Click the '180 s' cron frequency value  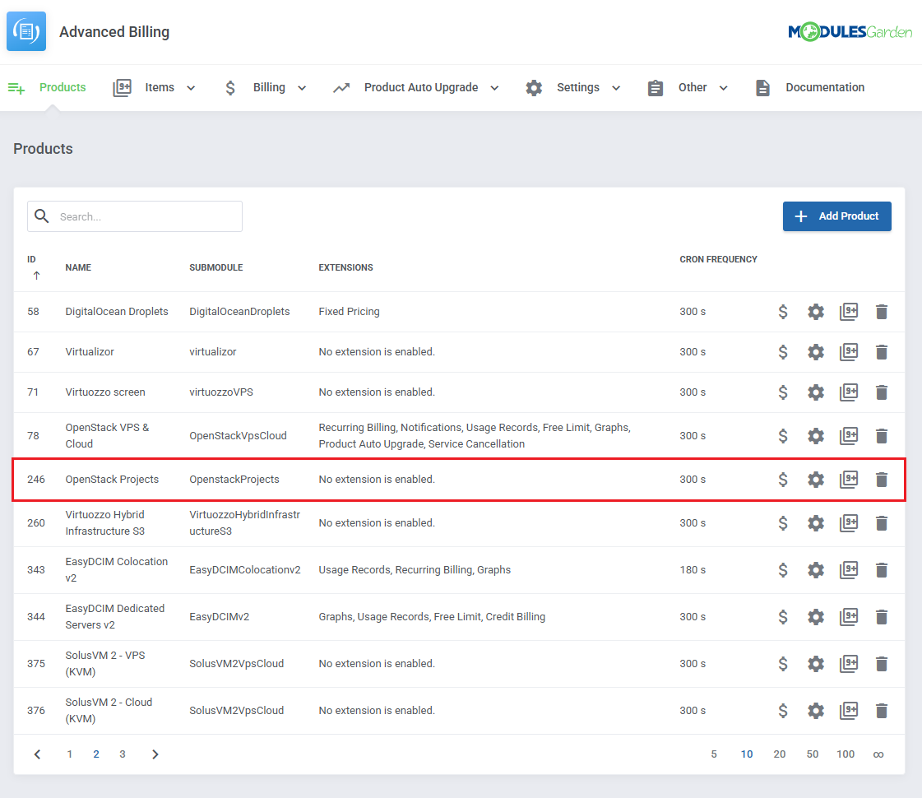tap(693, 570)
